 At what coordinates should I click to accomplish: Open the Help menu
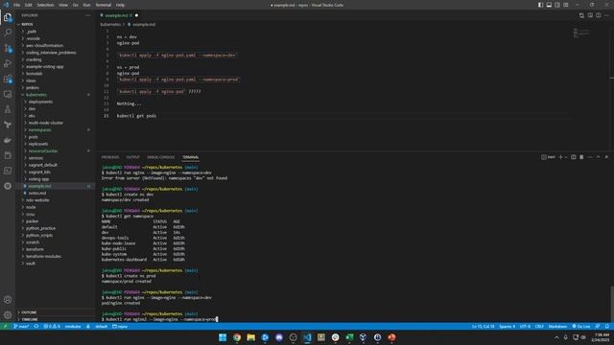click(120, 5)
